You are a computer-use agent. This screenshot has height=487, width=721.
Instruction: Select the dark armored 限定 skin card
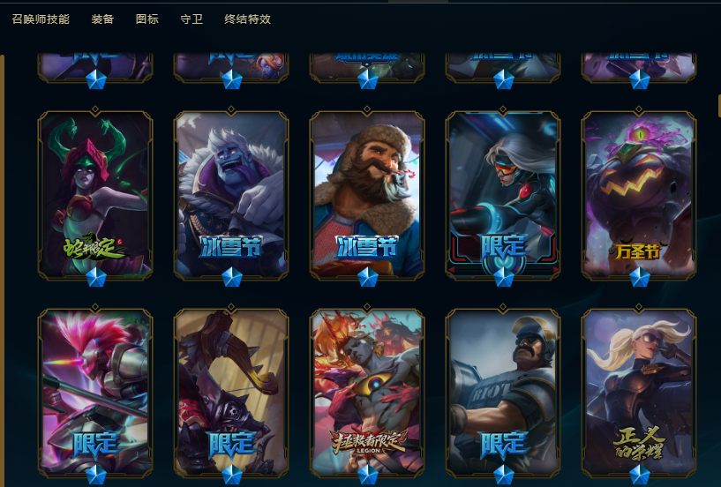coord(231,393)
